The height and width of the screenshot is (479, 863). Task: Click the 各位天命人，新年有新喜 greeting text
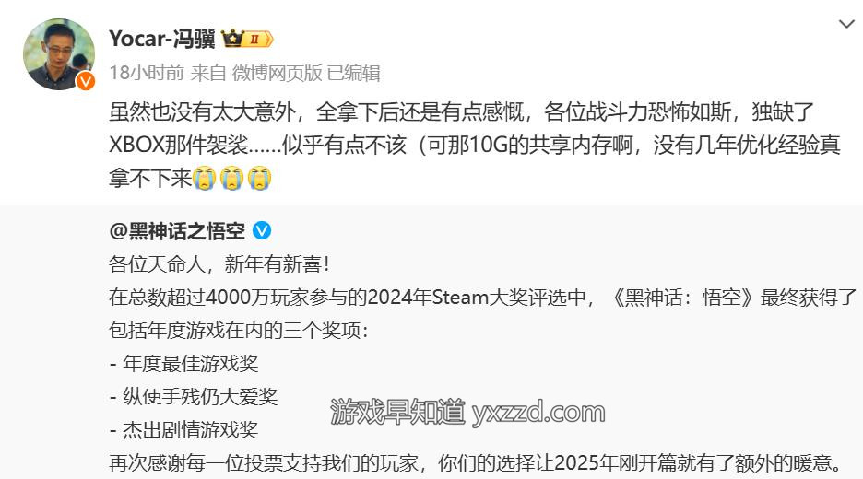pos(219,264)
